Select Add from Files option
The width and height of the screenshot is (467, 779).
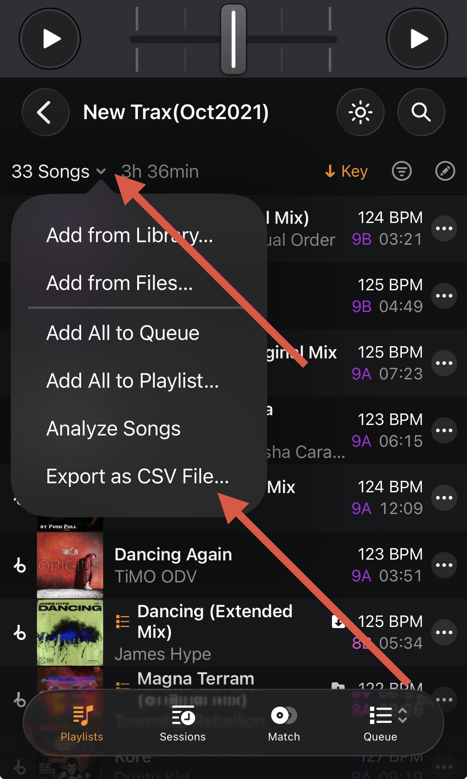point(119,283)
